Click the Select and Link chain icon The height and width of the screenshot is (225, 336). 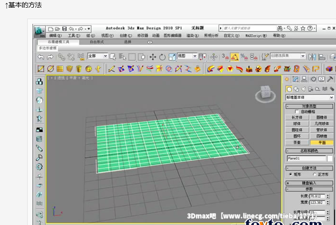(62, 57)
